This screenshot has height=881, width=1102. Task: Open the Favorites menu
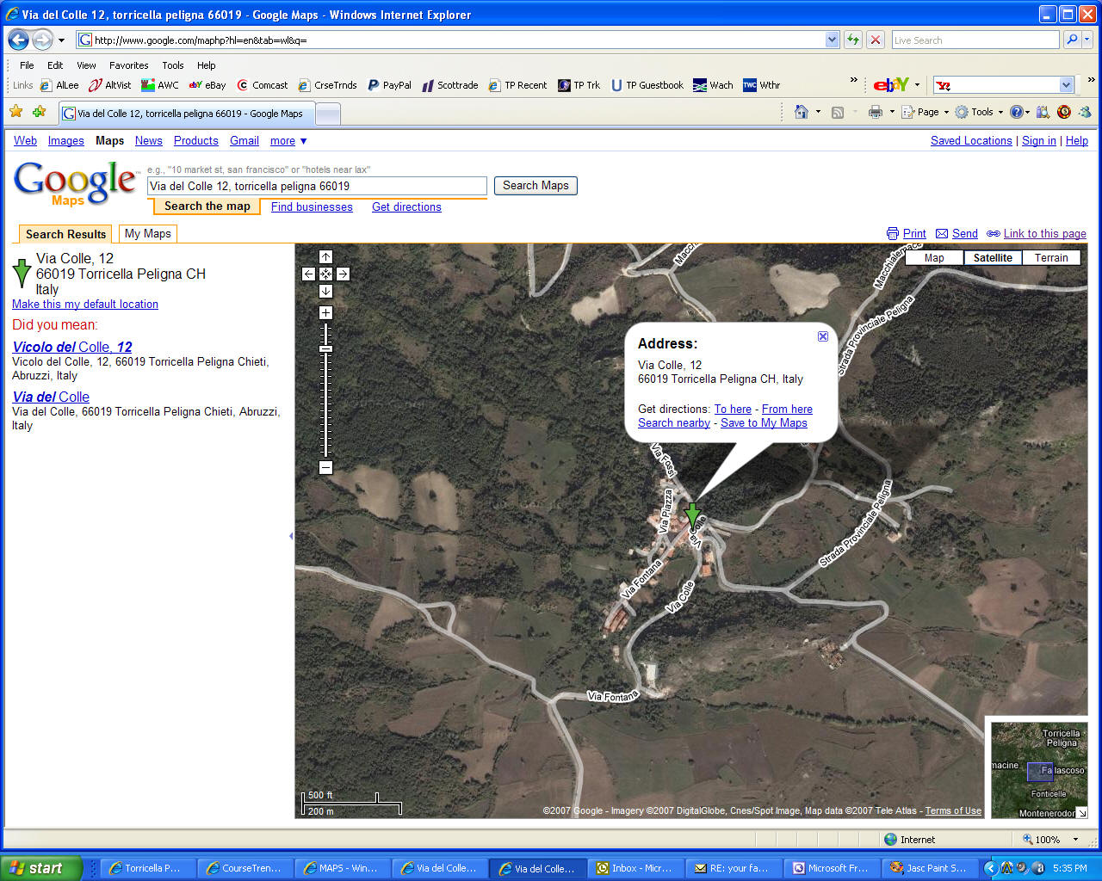pos(128,65)
